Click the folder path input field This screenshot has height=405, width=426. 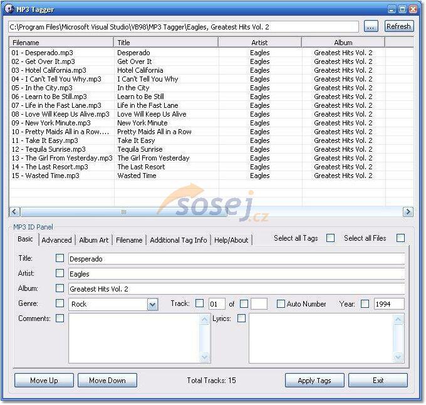(x=184, y=27)
